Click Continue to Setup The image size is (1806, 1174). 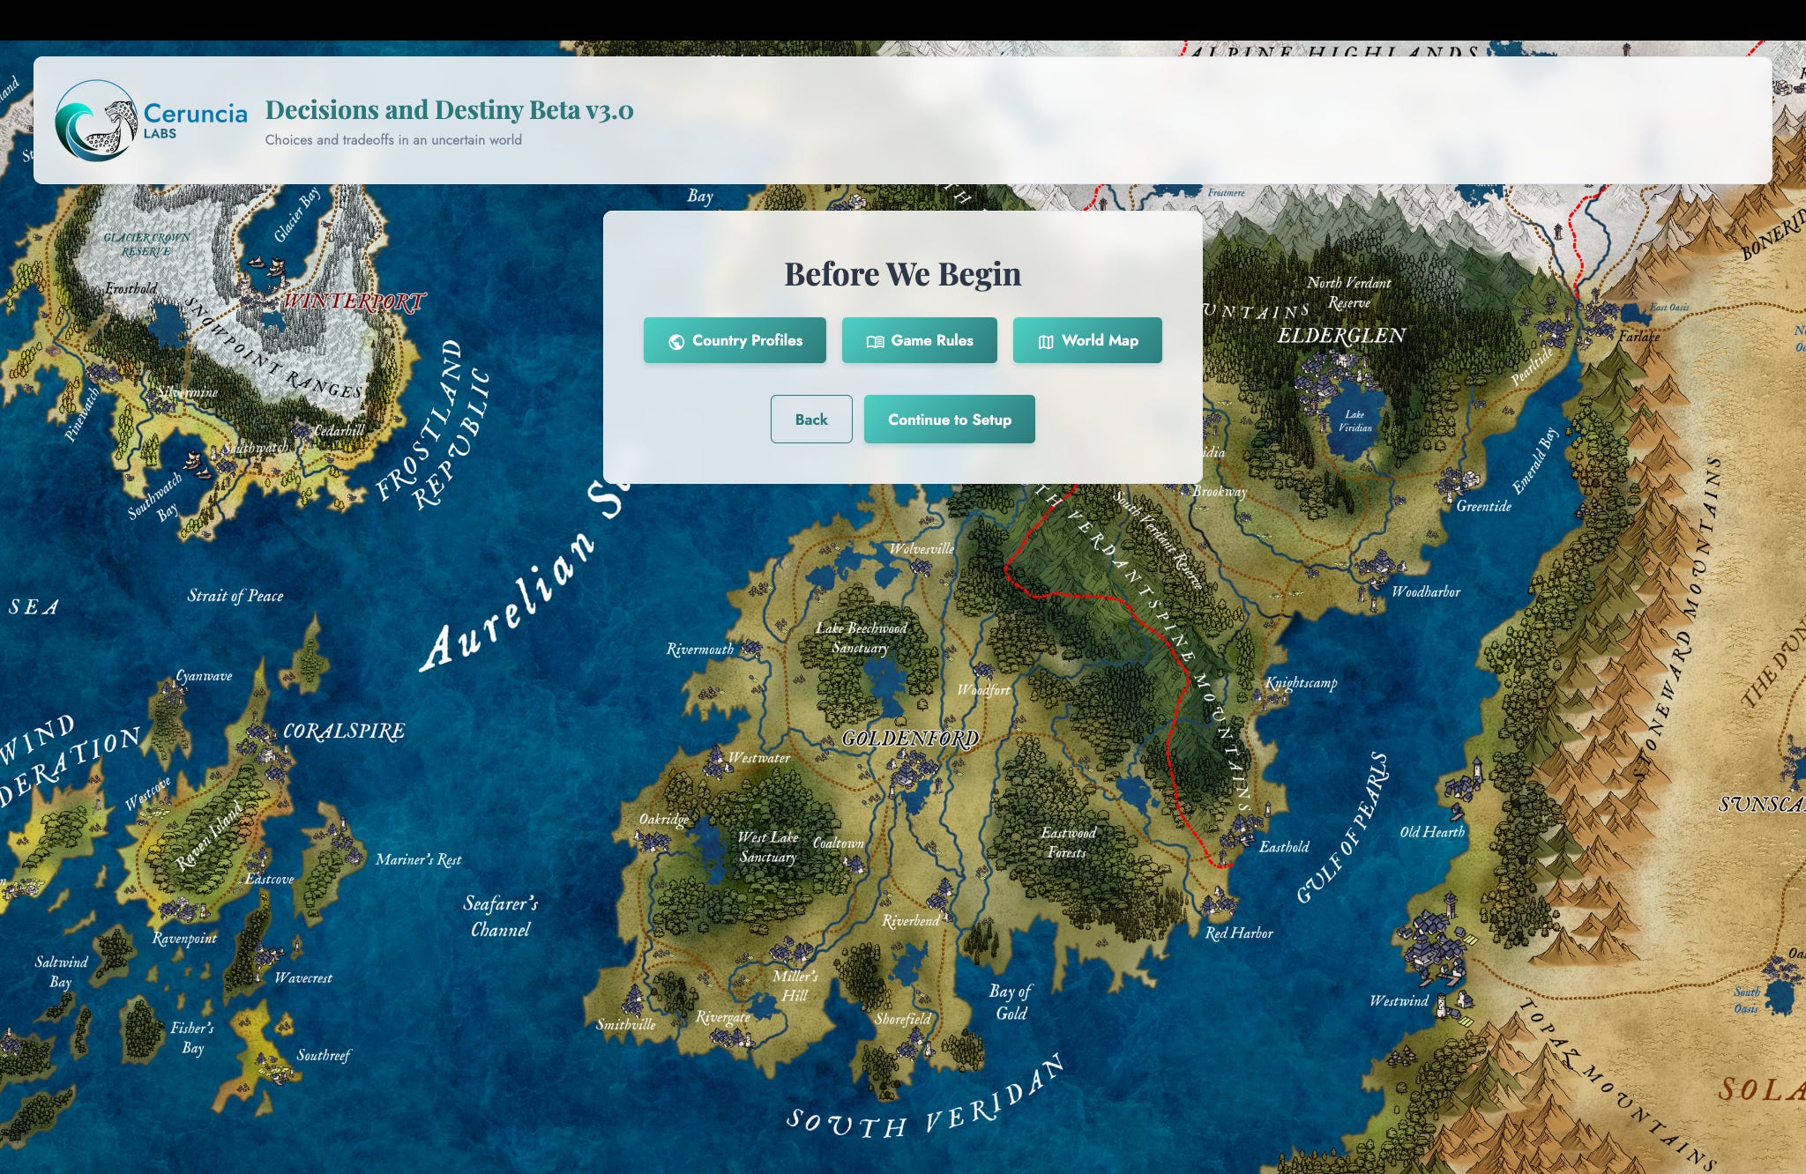click(950, 420)
